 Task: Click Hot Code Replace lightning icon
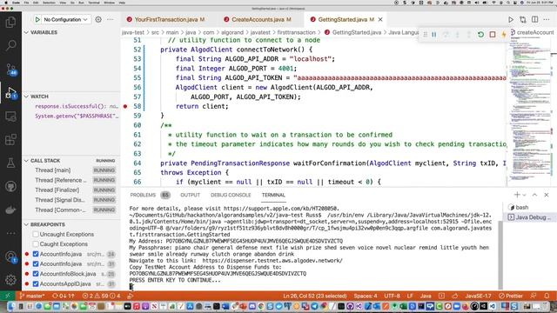coord(504,35)
